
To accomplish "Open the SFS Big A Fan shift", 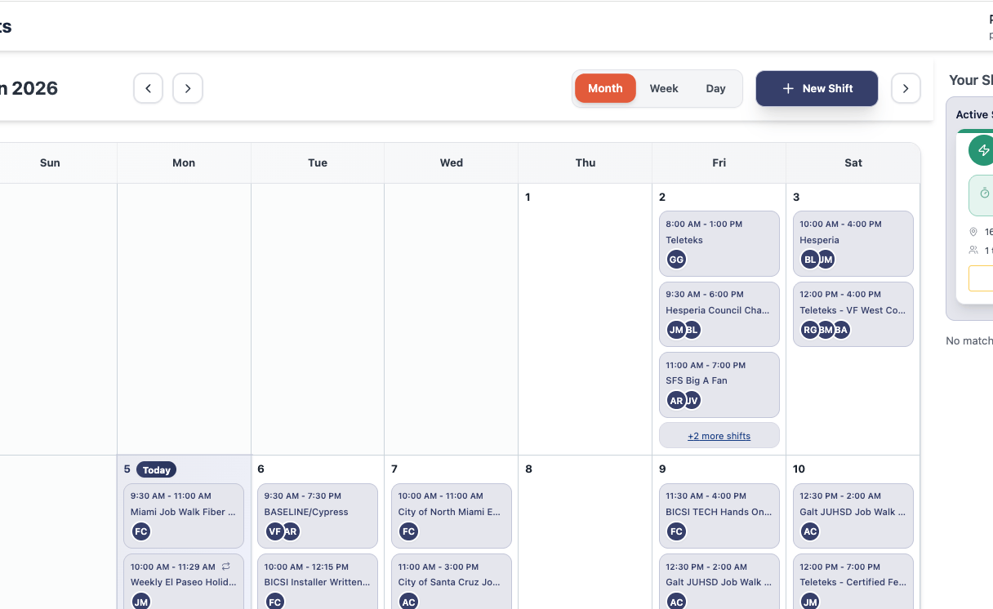I will pyautogui.click(x=719, y=380).
